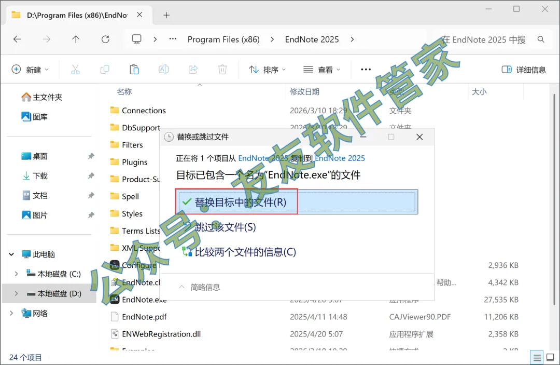This screenshot has height=365, width=560.
Task: Click the Delete trash icon
Action: click(x=222, y=70)
